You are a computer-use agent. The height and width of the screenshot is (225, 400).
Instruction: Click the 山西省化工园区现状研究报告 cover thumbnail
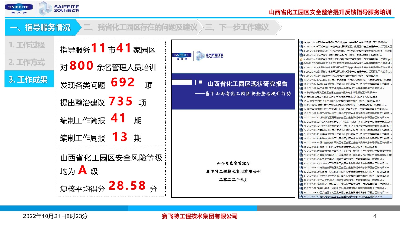(x=233, y=119)
